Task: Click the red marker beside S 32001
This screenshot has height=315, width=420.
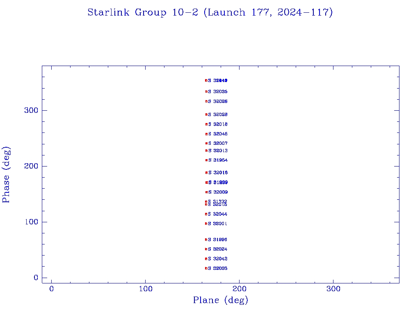Action: 206,224
